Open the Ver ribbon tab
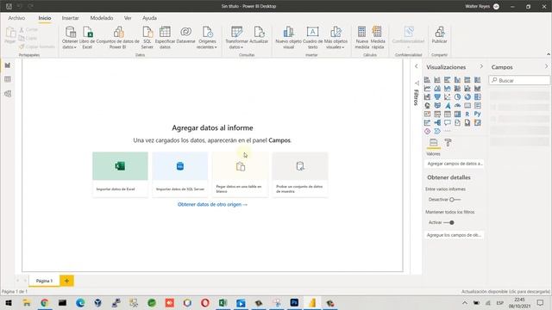The height and width of the screenshot is (310, 552). point(128,18)
